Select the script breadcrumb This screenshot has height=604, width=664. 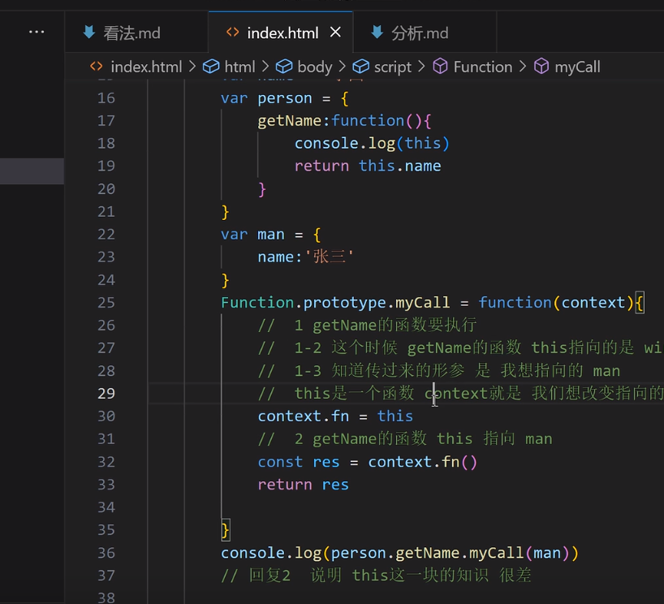click(393, 67)
